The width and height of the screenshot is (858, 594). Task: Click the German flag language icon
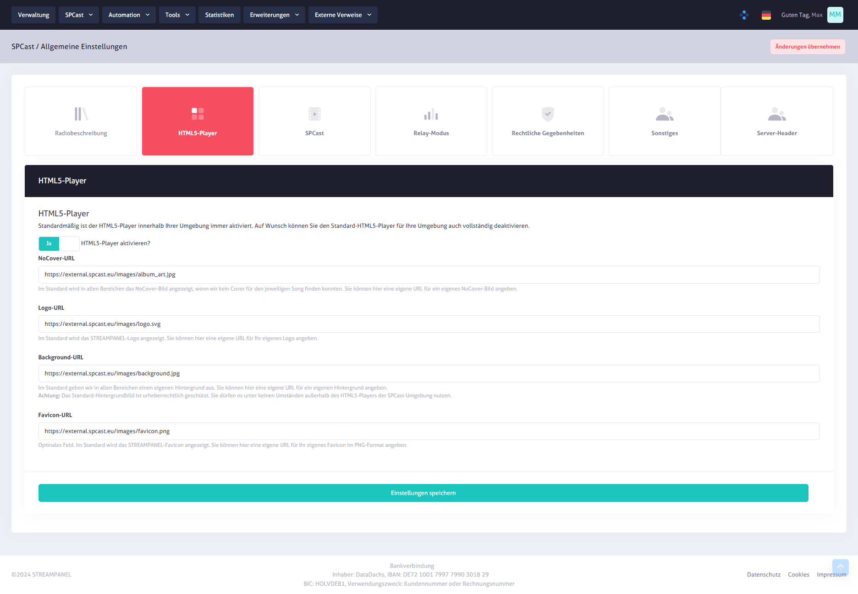pyautogui.click(x=766, y=15)
